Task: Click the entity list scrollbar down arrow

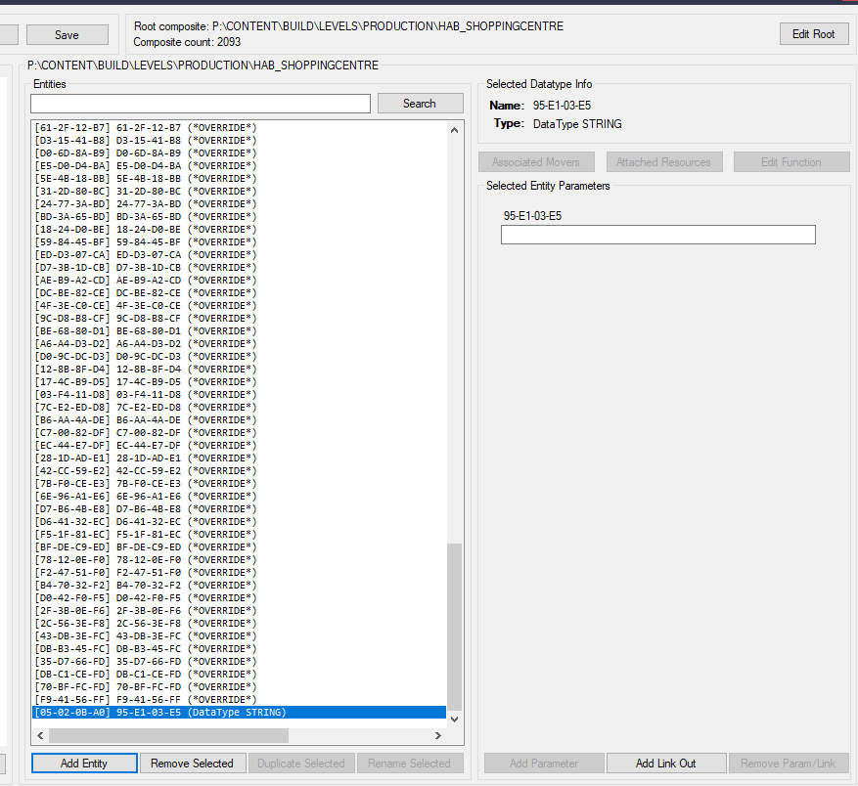Action: point(453,718)
